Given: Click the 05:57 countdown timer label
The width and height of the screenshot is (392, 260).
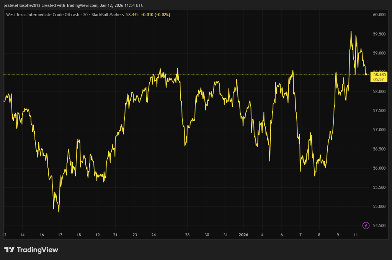Looking at the screenshot, I should [379, 80].
